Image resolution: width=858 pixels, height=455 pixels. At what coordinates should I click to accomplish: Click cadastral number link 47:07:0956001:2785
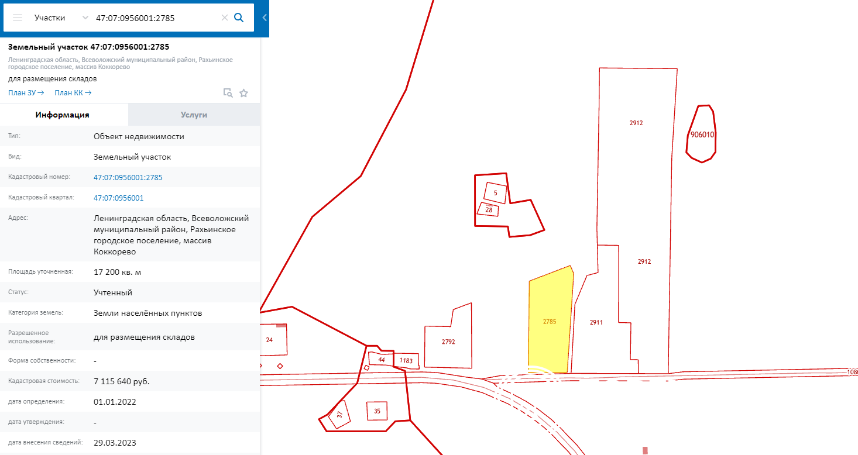128,177
